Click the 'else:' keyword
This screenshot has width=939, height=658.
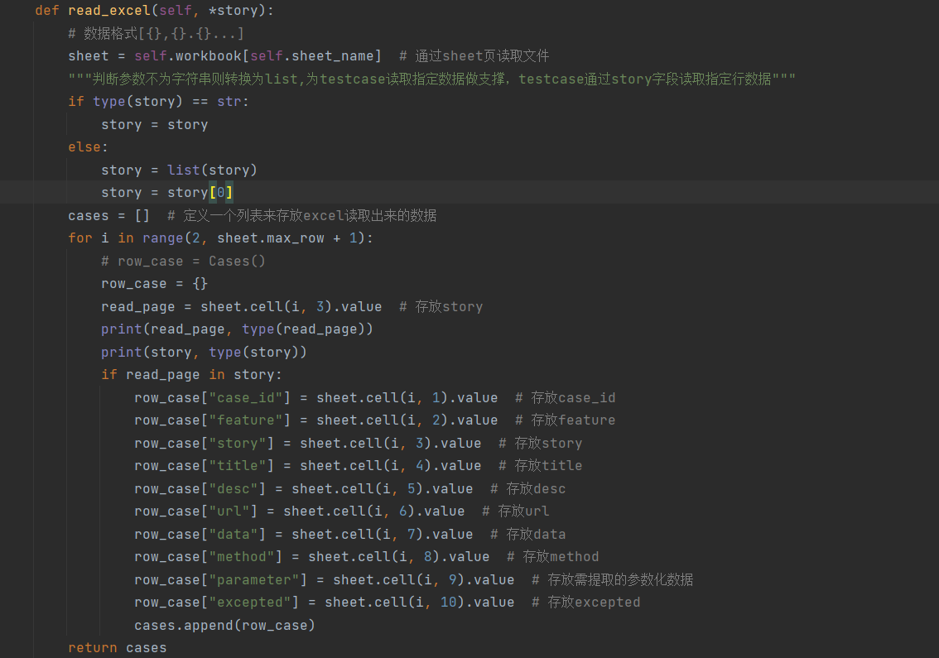point(88,147)
